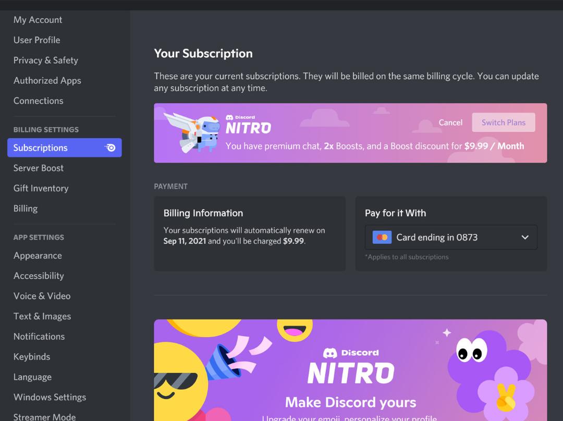Click the "Pay for it With" title

(395, 213)
